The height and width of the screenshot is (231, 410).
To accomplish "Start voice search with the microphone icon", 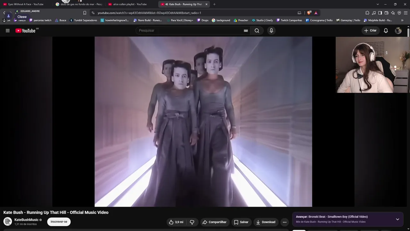I will 271,30.
